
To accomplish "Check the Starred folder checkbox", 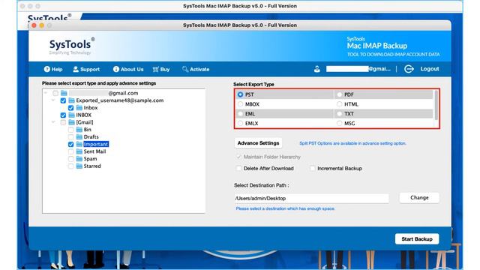I will click(70, 166).
